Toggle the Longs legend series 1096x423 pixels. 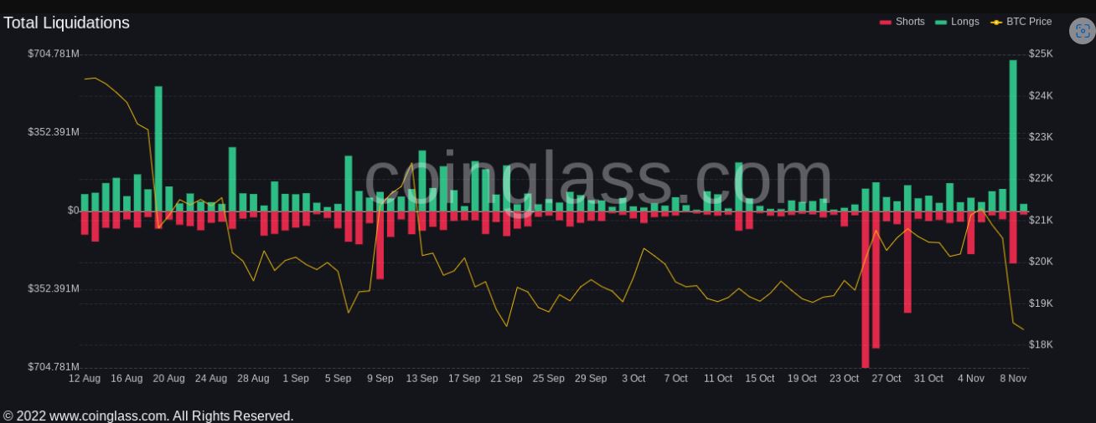tap(957, 22)
